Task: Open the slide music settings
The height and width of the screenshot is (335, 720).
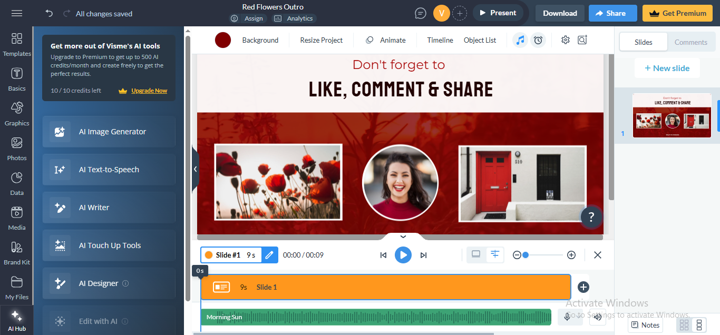Action: (x=520, y=40)
